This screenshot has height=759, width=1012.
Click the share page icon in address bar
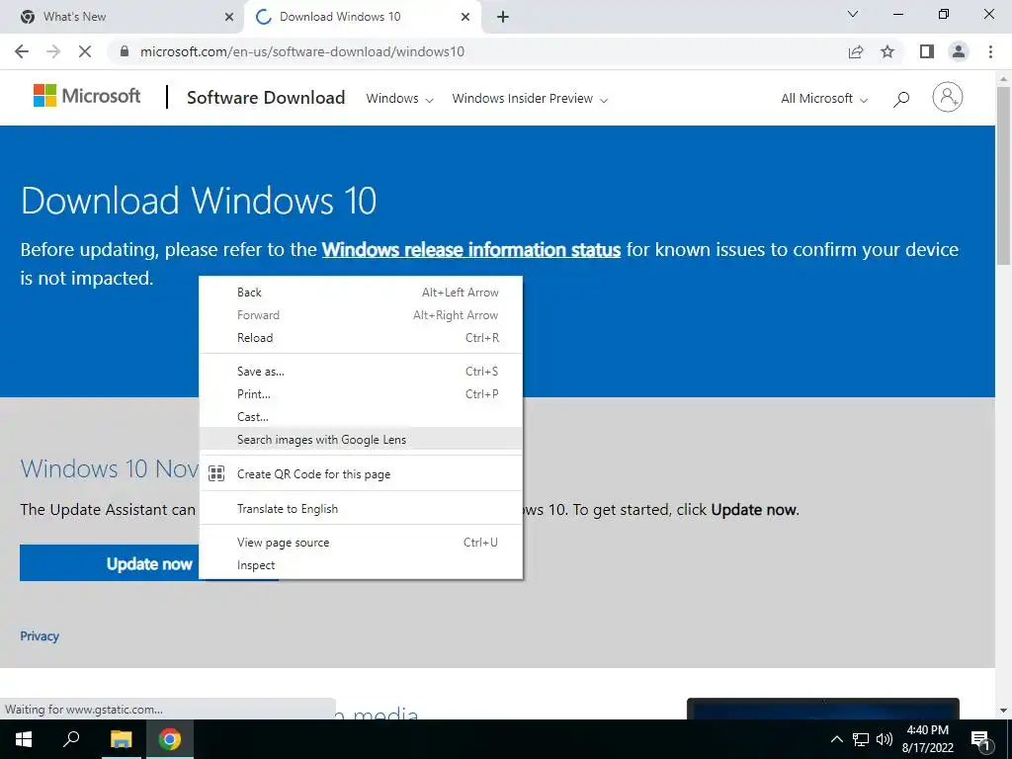[856, 51]
